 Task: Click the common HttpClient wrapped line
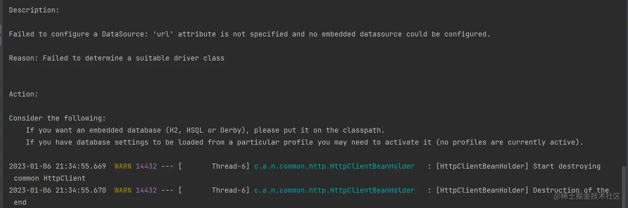49,178
